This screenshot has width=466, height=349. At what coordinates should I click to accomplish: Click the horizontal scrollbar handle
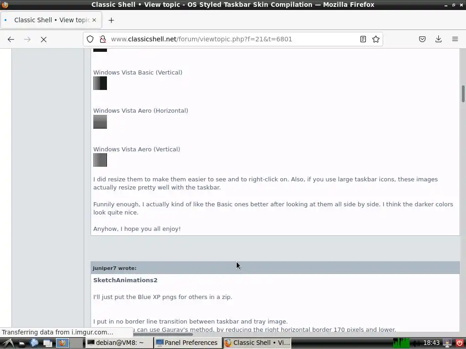[x=163, y=334]
